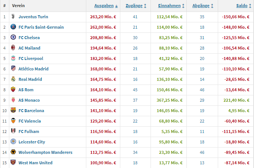Select Real Madrid Ausgaben 164,75 Mio. €
Viewport: 254px width, 168px height.
coord(103,79)
